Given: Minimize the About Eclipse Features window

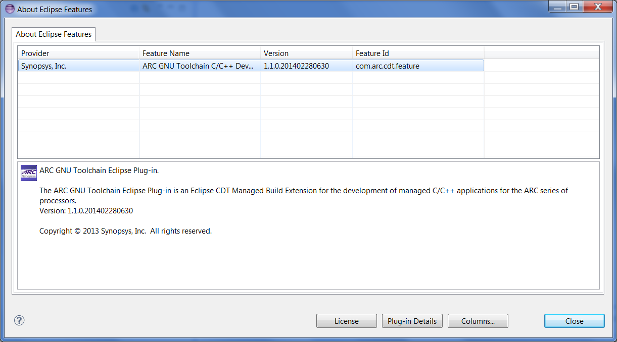Looking at the screenshot, I should click(x=558, y=7).
